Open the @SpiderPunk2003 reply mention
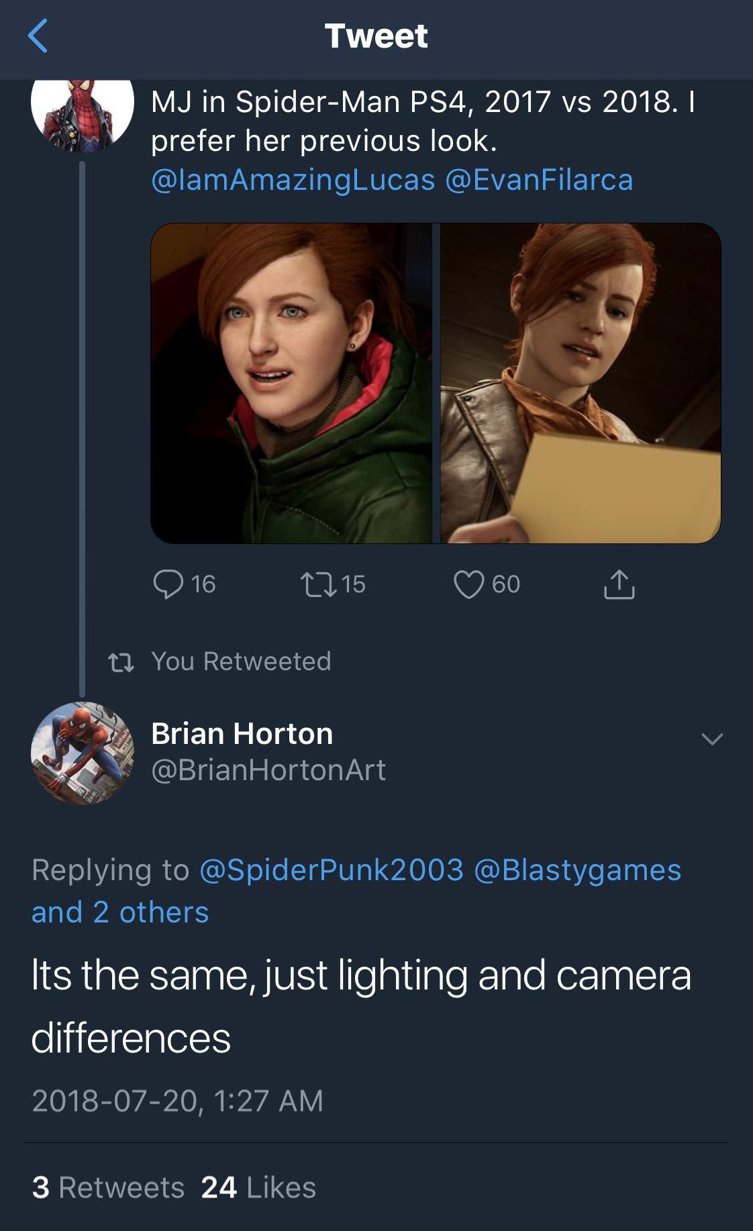This screenshot has height=1231, width=753. point(332,870)
